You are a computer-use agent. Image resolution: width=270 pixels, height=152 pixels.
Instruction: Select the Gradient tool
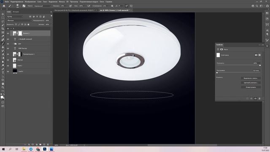3,58
